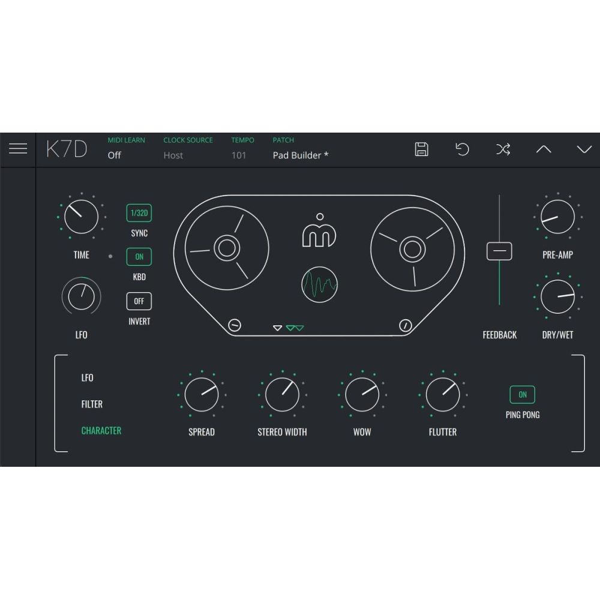Click the K7D logo
Screen dimensions: 600x600
(x=67, y=149)
